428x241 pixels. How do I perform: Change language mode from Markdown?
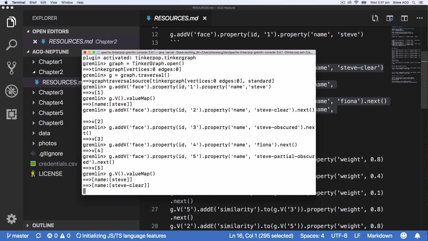pos(380,236)
